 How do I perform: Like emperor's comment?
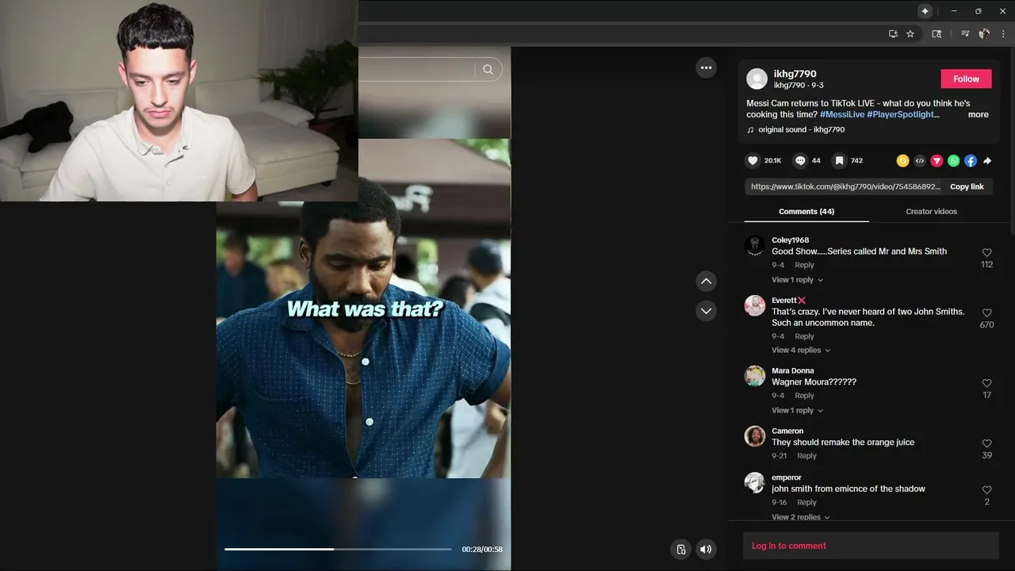(986, 491)
